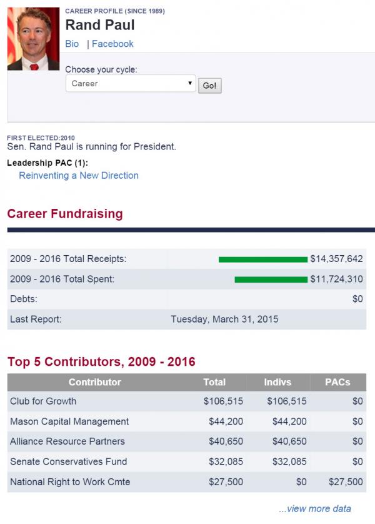Screen dimensions: 375x524
Task: Open the Bio link
Action: click(x=72, y=44)
